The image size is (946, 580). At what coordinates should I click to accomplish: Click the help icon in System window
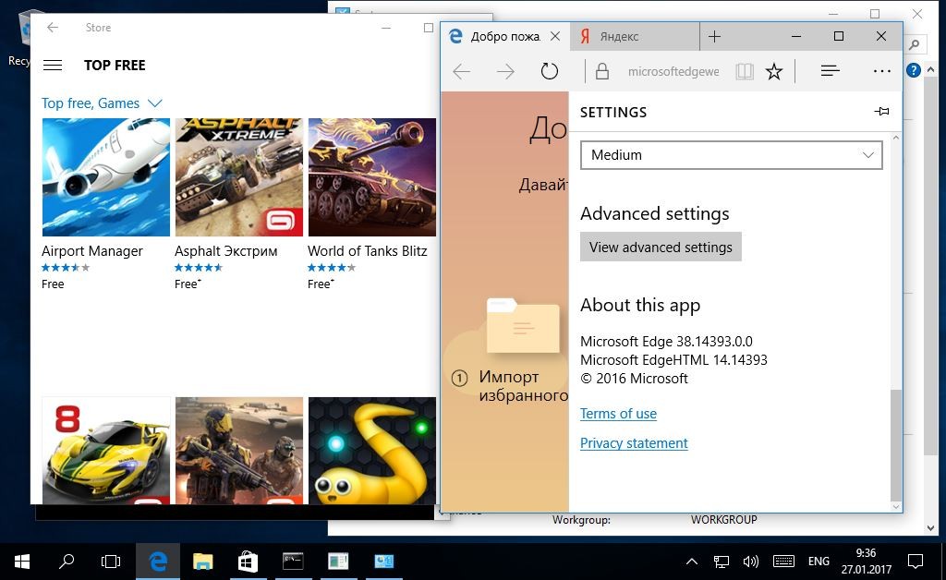click(914, 70)
